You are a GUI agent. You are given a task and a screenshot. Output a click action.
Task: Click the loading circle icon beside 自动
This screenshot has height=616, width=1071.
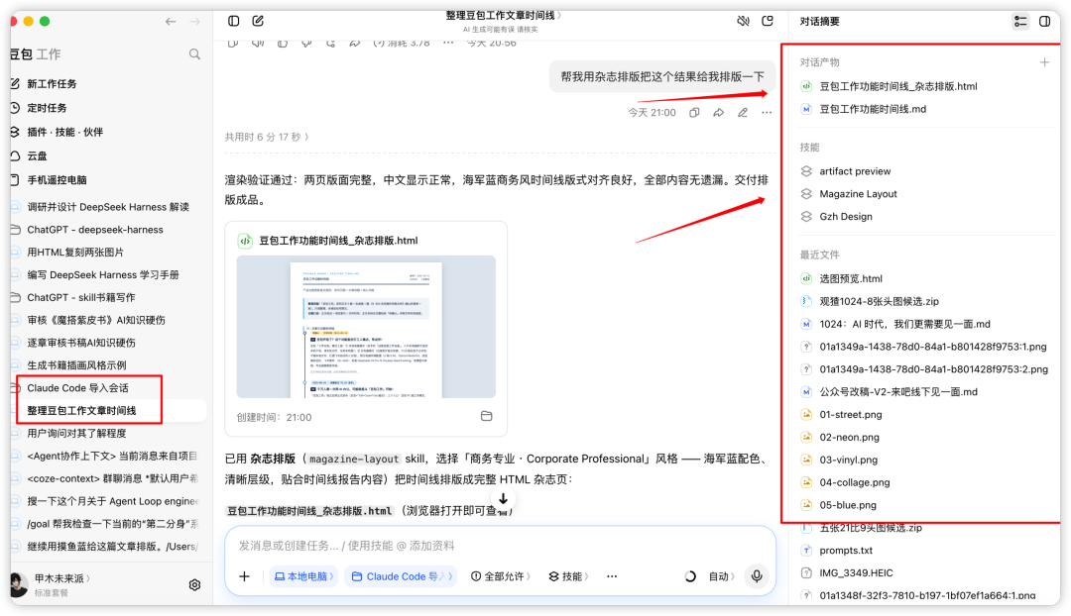tap(690, 576)
